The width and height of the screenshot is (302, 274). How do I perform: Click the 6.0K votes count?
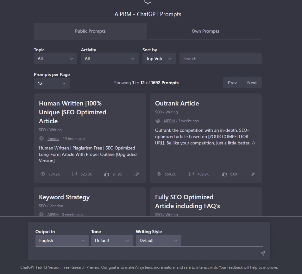[234, 174]
